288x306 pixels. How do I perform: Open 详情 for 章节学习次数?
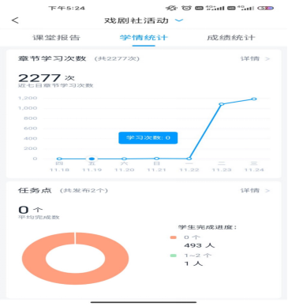(255, 58)
